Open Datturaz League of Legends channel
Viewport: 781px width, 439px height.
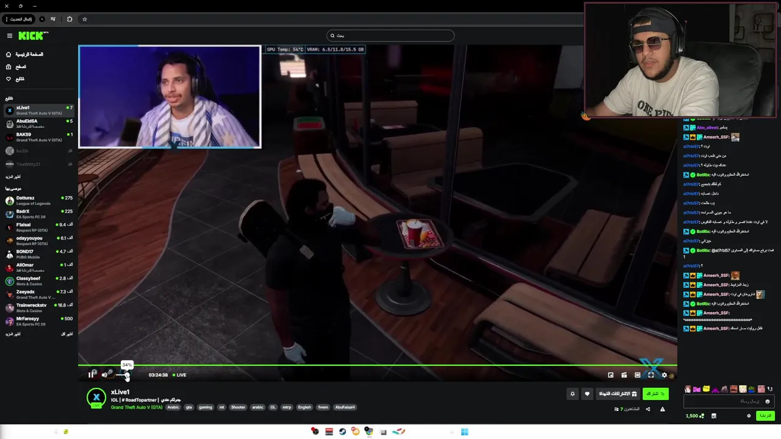click(39, 201)
